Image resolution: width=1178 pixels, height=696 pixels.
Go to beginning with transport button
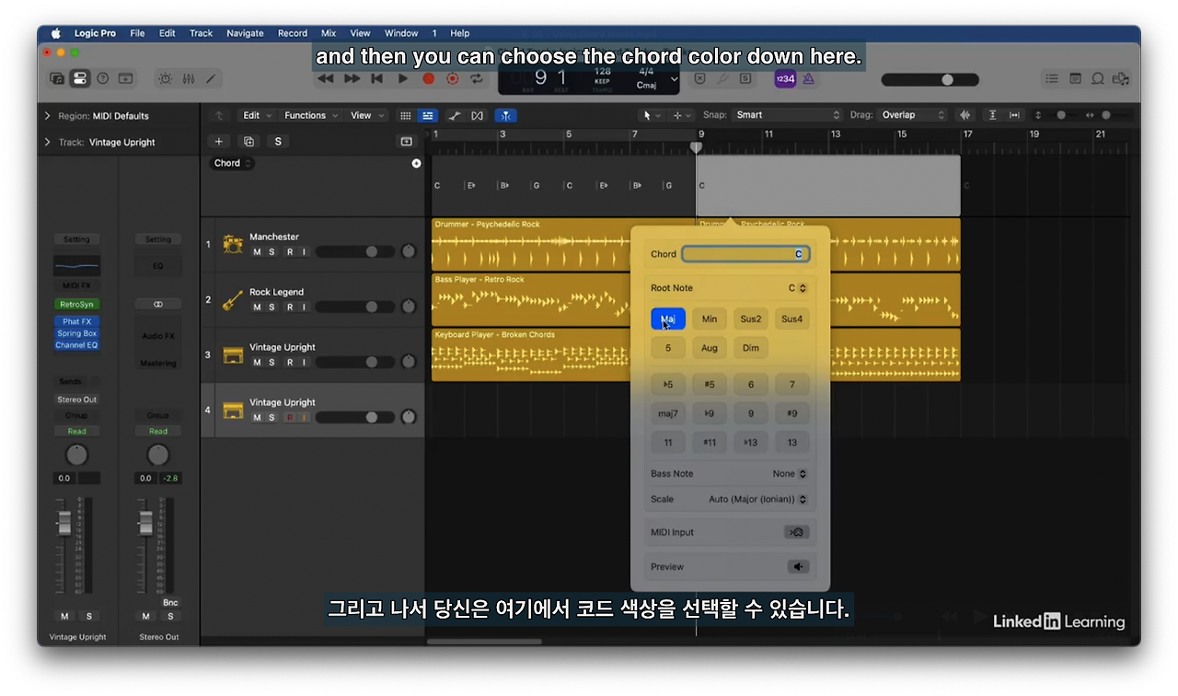[x=376, y=79]
